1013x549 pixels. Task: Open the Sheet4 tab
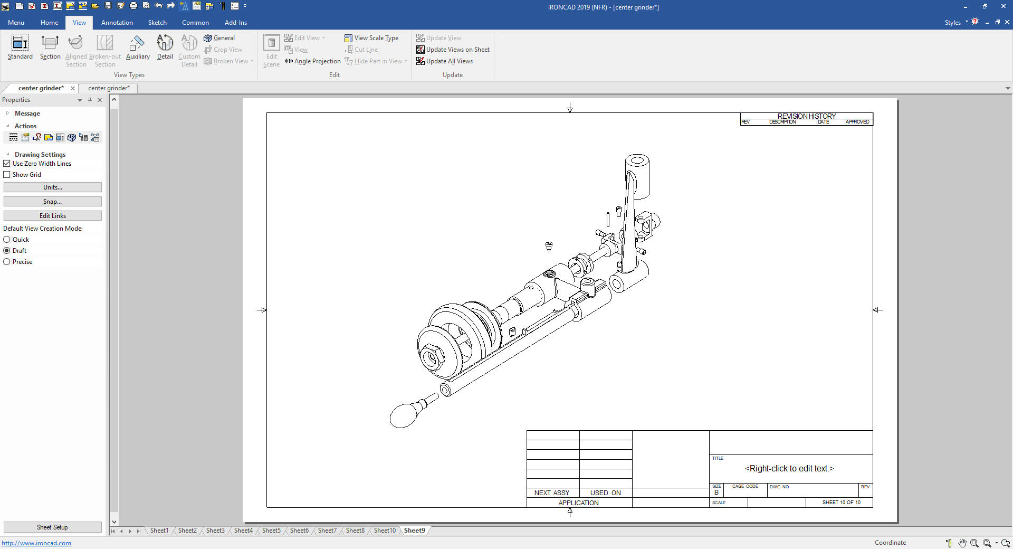click(x=243, y=531)
